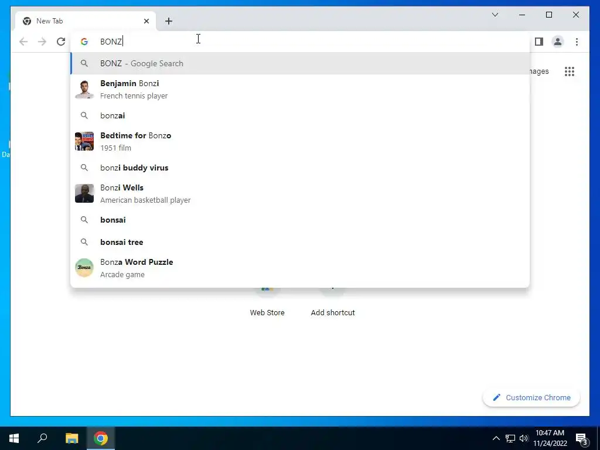Screen dimensions: 600x450
Task: Click the Bonza game logo thumbnail
Action: point(84,268)
